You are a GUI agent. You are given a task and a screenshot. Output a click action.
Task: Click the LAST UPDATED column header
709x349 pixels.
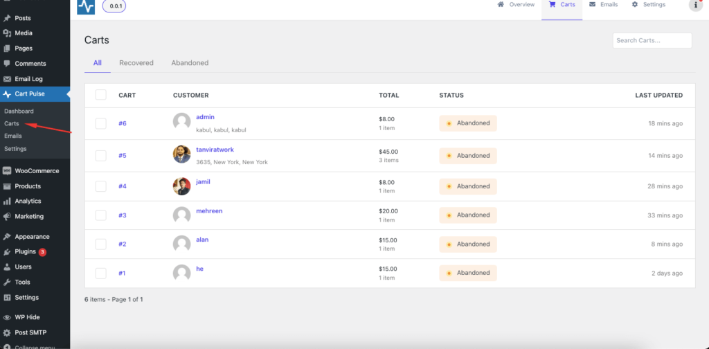(659, 96)
